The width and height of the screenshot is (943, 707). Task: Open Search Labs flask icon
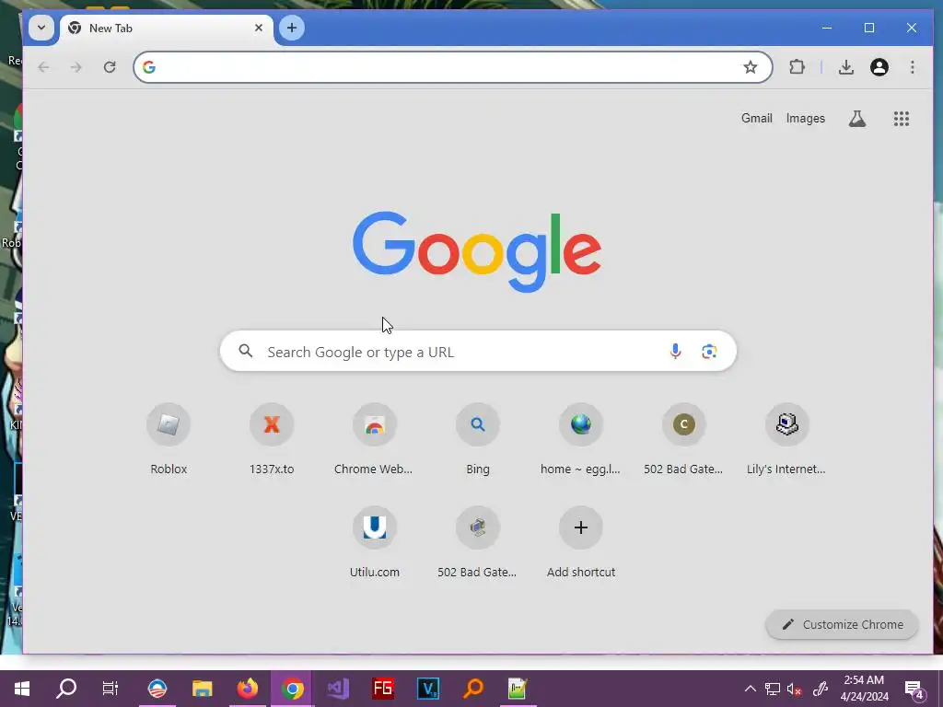pyautogui.click(x=857, y=119)
